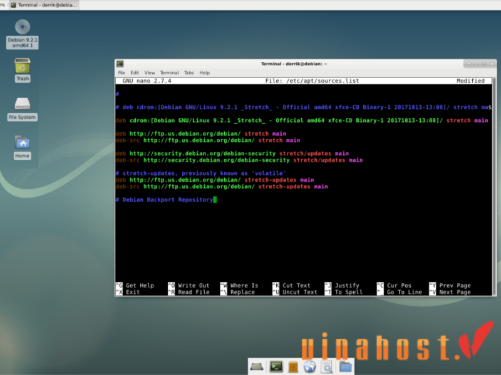Open the View menu
501x375 pixels.
pyautogui.click(x=149, y=72)
